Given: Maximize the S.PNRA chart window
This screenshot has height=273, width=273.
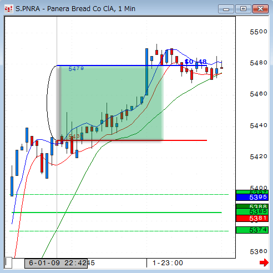Looking at the screenshot, I should point(243,9).
